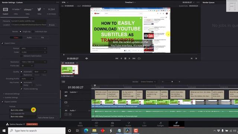The width and height of the screenshot is (238, 134).
Task: Play the timeline forward
Action: coord(129,58)
